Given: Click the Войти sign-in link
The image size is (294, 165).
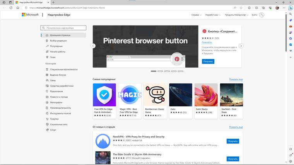Looking at the screenshot, I should coord(255,15).
